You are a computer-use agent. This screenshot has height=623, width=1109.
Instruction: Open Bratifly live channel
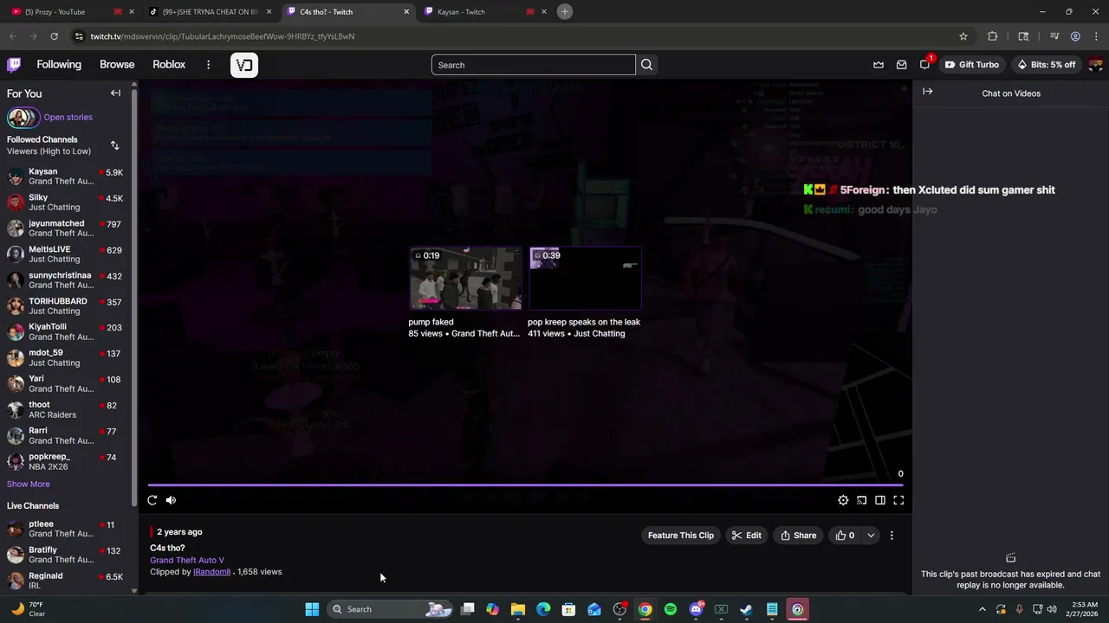click(x=65, y=555)
